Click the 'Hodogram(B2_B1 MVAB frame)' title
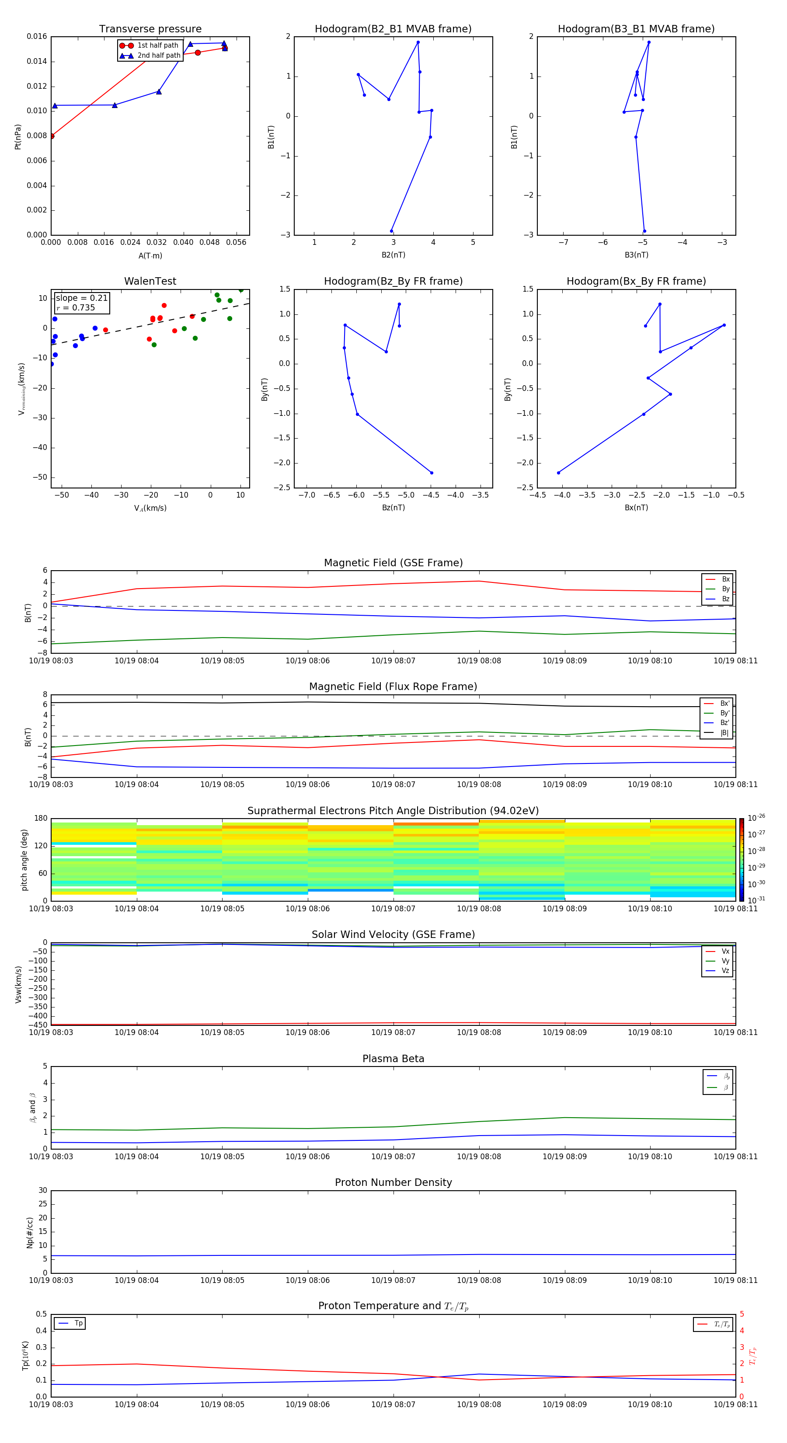Viewport: 787px width, 1443px height. 393,28
